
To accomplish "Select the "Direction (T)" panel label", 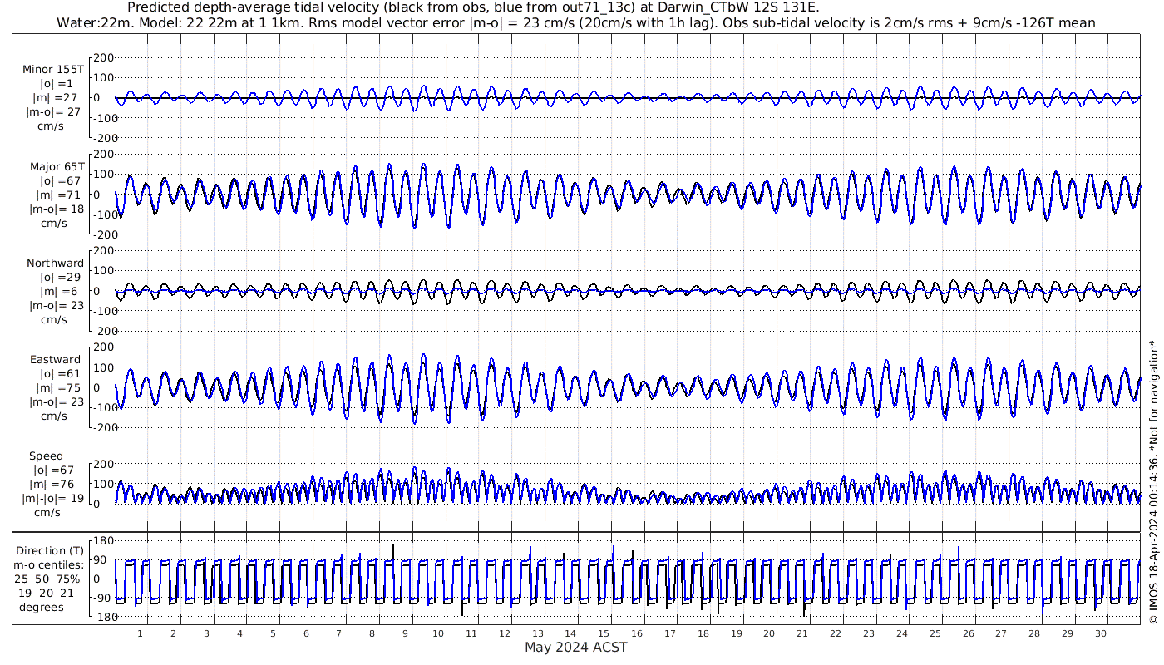I will [51, 550].
